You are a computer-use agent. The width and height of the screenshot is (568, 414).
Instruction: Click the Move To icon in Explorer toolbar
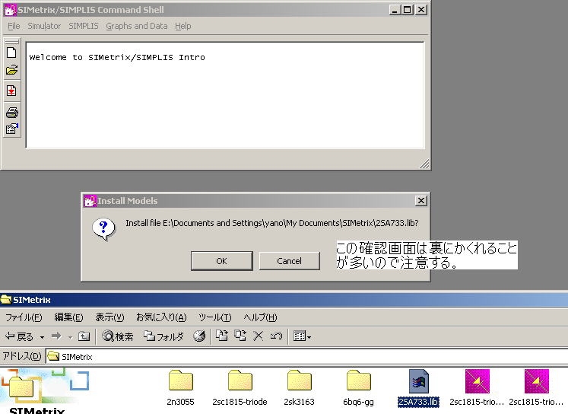[222, 336]
